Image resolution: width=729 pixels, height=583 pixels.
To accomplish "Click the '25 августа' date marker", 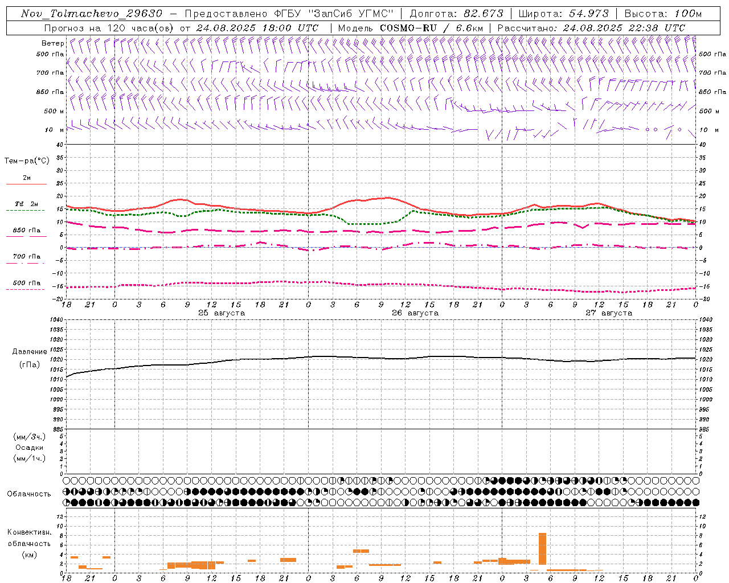I will coord(222,313).
